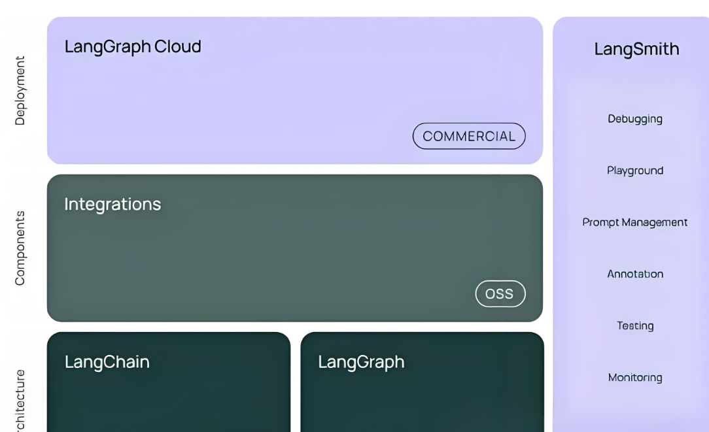
Task: Click the dark green LangChain block body
Action: (x=168, y=402)
